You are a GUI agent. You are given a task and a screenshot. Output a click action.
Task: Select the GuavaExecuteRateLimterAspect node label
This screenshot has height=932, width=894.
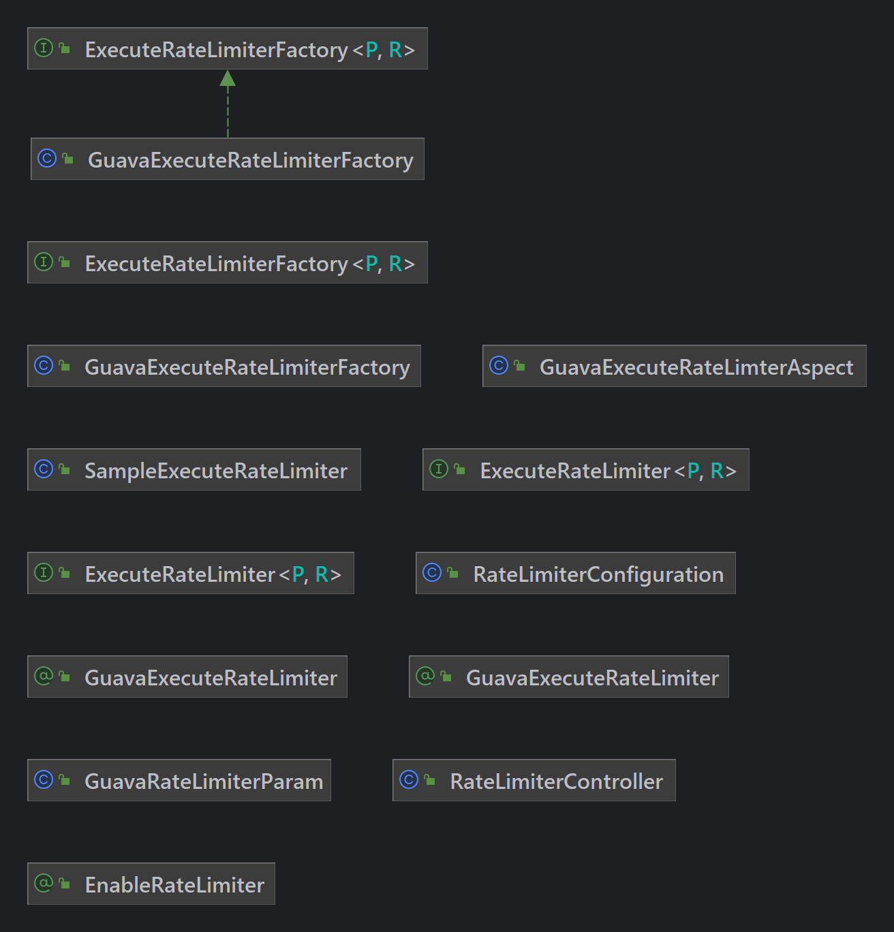pyautogui.click(x=696, y=367)
